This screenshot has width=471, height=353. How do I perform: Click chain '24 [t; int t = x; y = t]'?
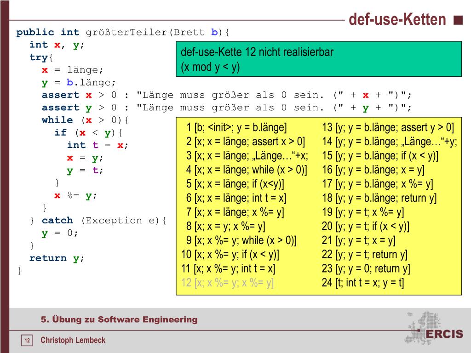363,283
